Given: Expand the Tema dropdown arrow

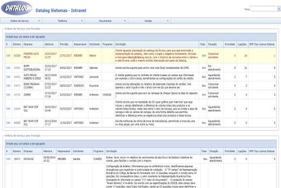Looking at the screenshot, I should pyautogui.click(x=279, y=9).
